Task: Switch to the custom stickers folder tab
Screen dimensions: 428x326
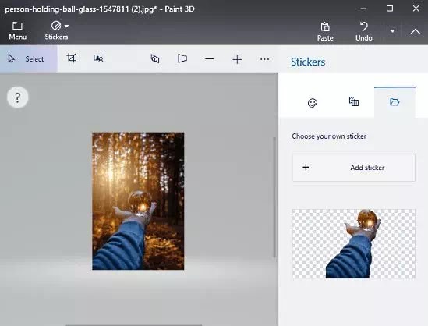Action: pyautogui.click(x=394, y=102)
